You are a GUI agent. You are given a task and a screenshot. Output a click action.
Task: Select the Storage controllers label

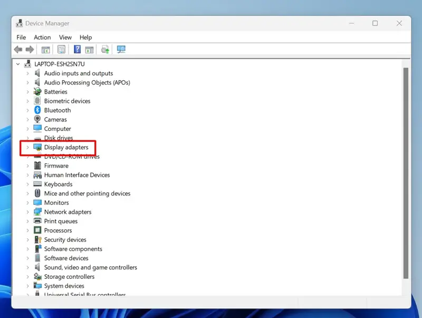click(x=69, y=276)
